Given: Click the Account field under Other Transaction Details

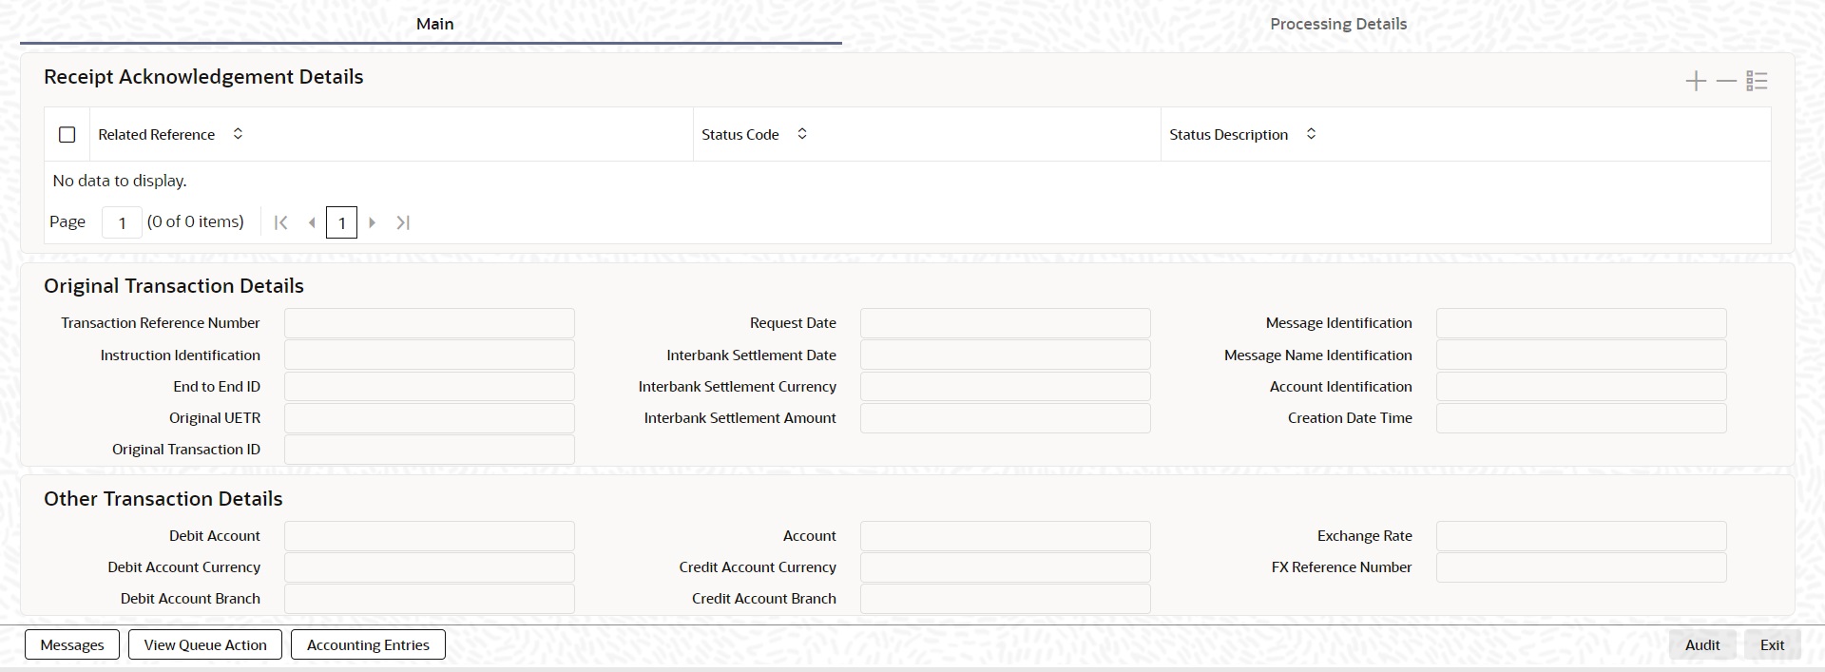Looking at the screenshot, I should (x=1006, y=536).
